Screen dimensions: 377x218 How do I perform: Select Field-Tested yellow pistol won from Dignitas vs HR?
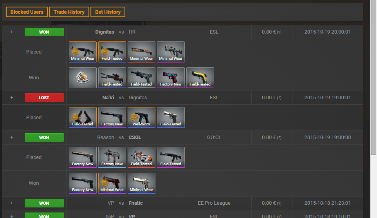(200, 78)
